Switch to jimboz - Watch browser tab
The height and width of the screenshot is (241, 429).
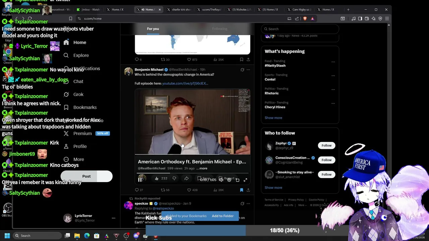(88, 10)
